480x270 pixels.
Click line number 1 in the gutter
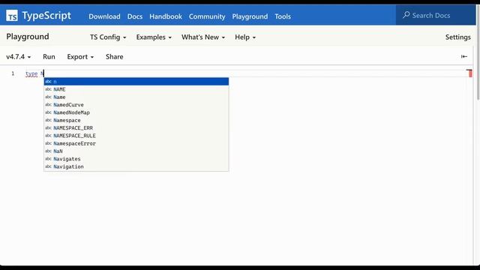(13, 73)
